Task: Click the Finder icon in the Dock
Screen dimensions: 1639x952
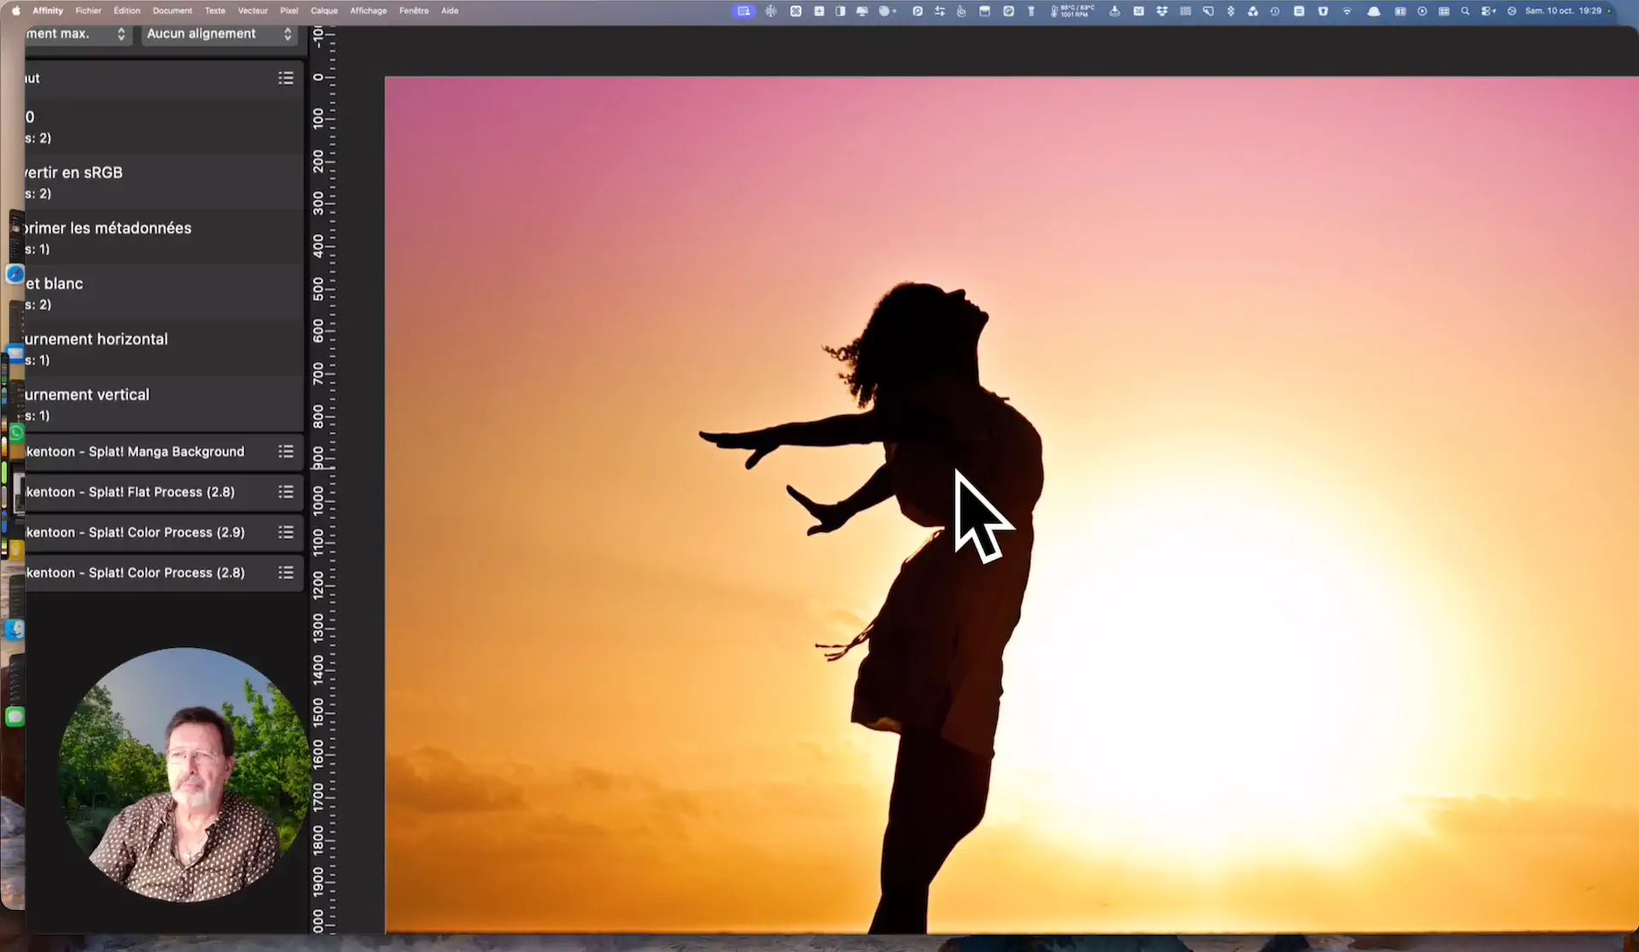Action: (15, 629)
